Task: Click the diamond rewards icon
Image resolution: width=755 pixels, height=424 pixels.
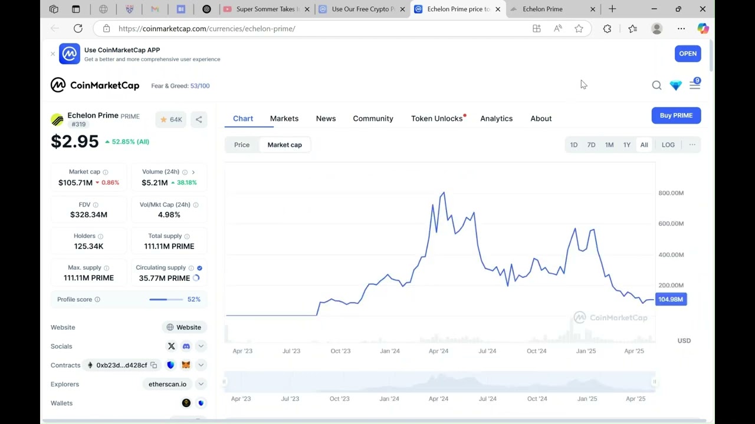Action: click(x=675, y=85)
